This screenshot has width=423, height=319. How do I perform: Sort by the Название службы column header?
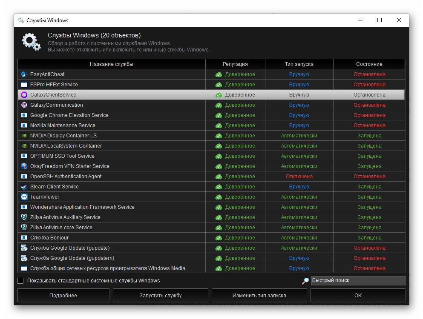click(x=112, y=64)
